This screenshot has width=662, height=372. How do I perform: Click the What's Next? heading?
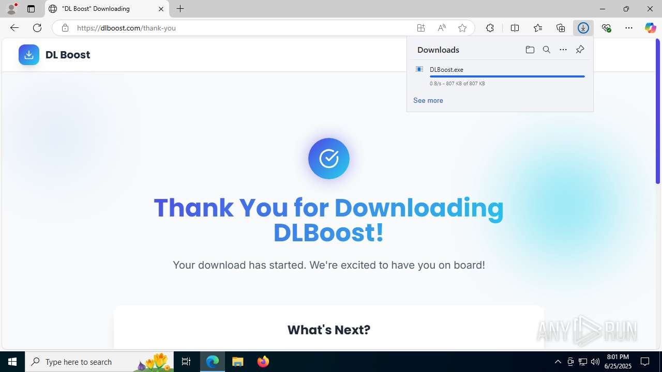(329, 330)
